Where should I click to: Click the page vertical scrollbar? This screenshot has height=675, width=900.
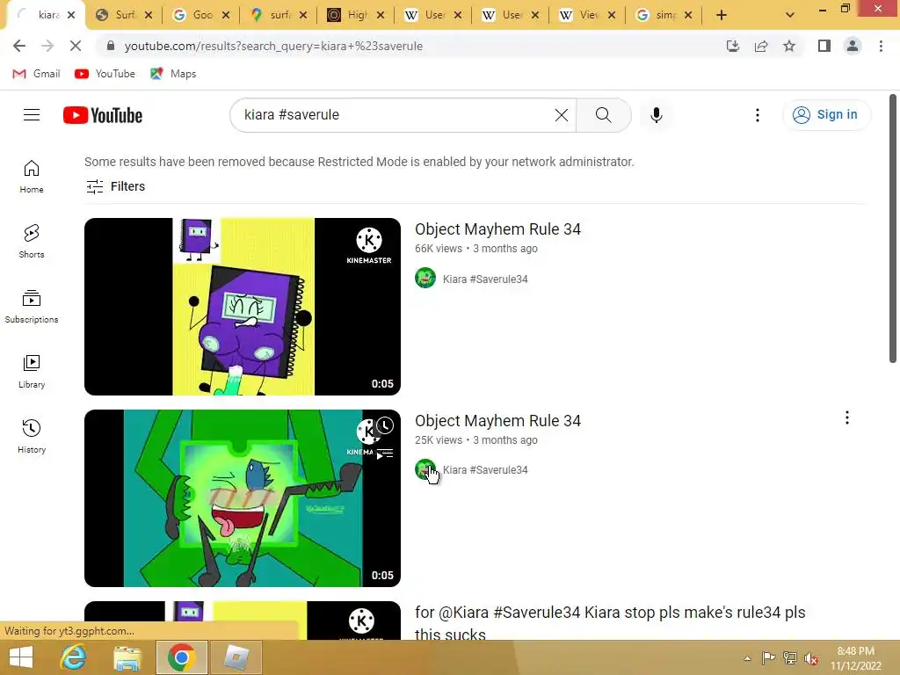point(893,229)
